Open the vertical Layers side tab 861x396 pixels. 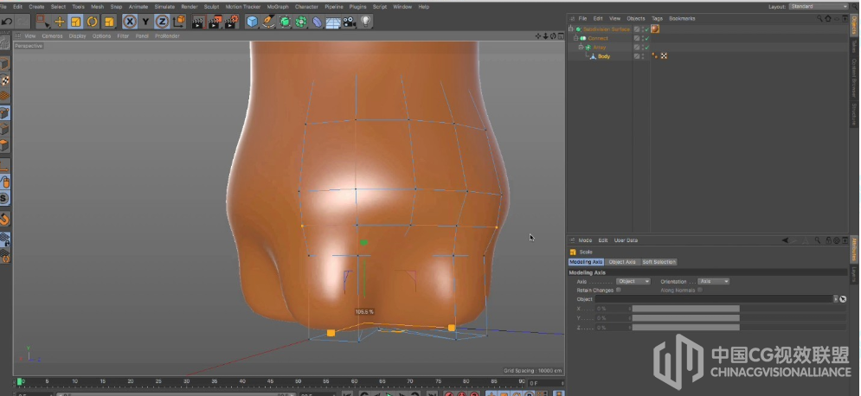click(854, 274)
